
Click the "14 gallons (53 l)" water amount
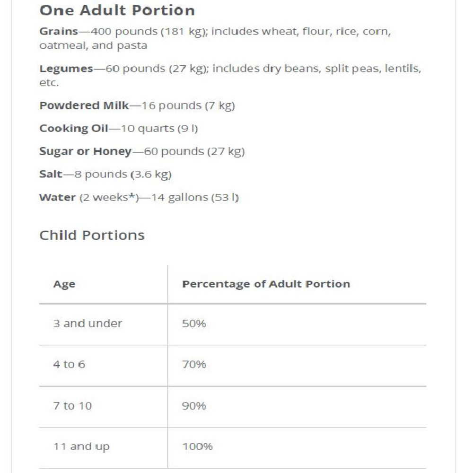tap(195, 197)
